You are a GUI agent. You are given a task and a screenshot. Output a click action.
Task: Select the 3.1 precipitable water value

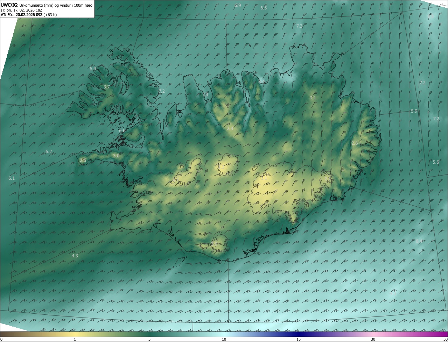[313, 98]
